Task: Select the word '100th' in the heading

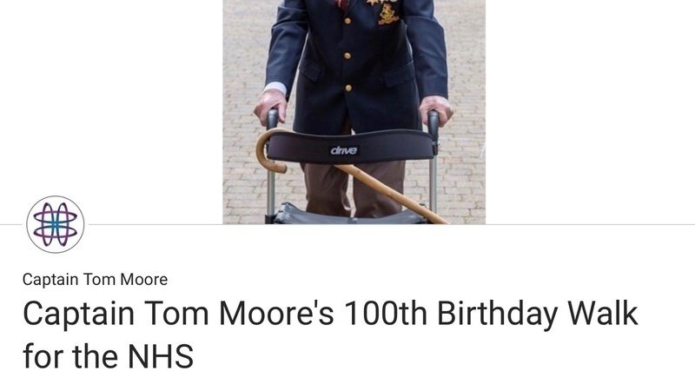Action: point(386,313)
